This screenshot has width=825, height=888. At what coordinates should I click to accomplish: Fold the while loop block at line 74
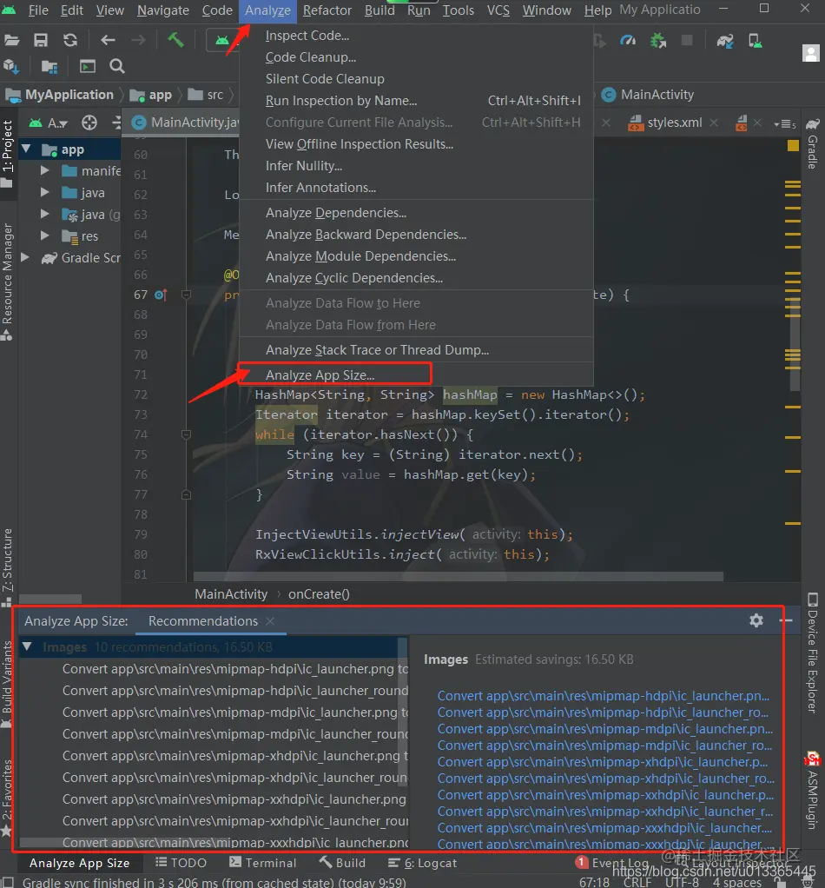pos(186,434)
